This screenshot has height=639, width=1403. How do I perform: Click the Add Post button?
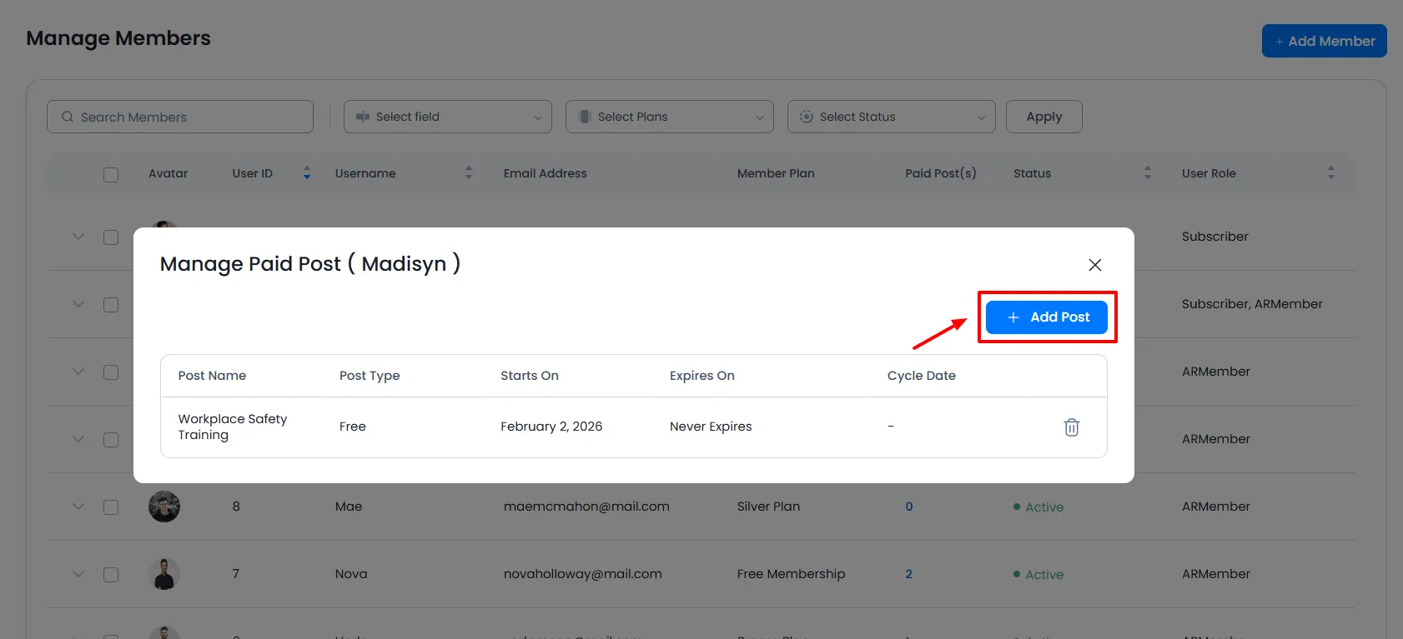point(1047,317)
